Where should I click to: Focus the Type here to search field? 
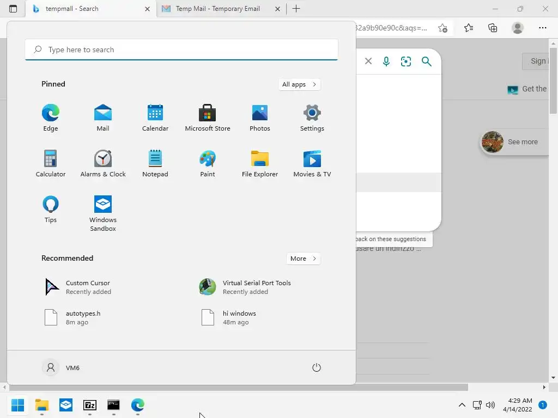click(x=181, y=50)
